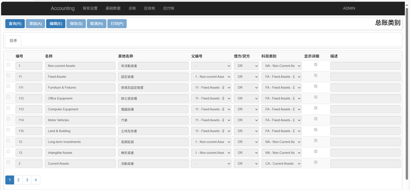Viewport: 410px width, 190px height.
Task: Select page 1 in pagination
Action: (x=10, y=180)
